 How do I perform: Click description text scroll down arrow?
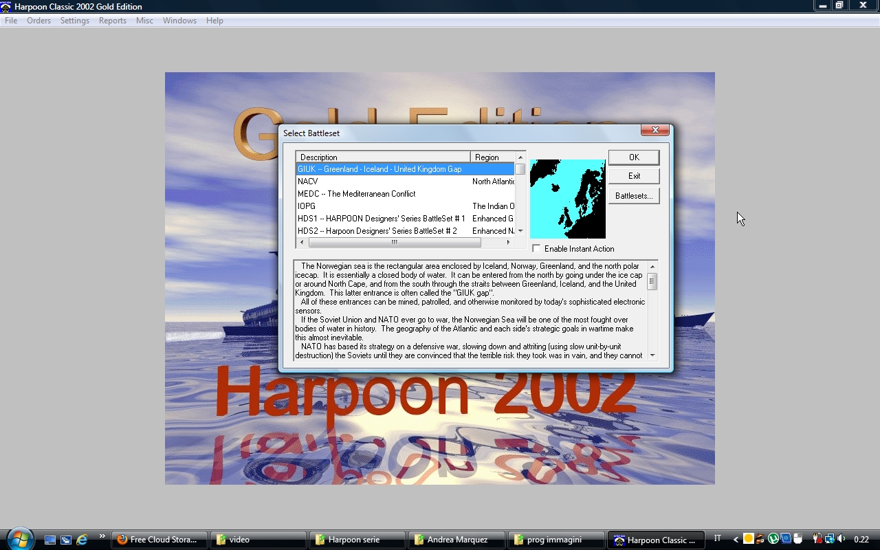point(652,355)
